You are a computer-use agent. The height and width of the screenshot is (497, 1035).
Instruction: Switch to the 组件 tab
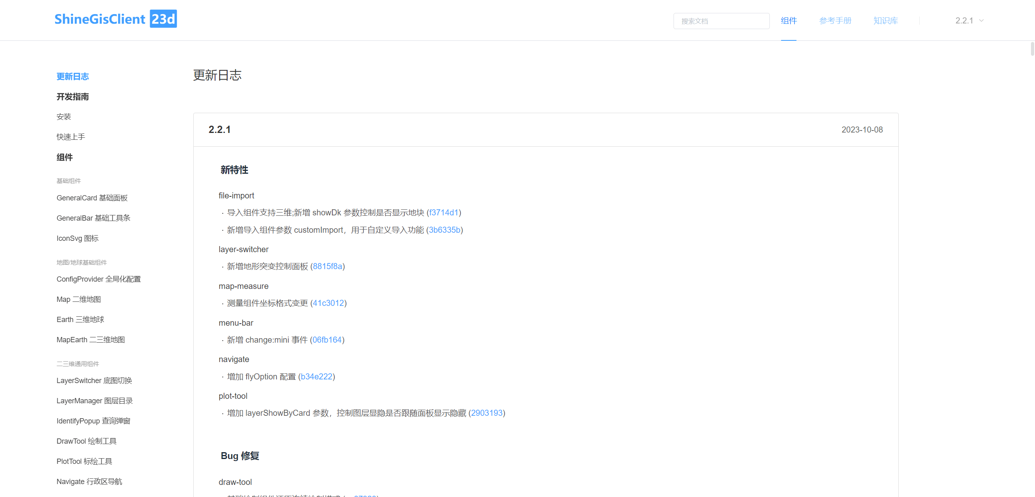788,21
